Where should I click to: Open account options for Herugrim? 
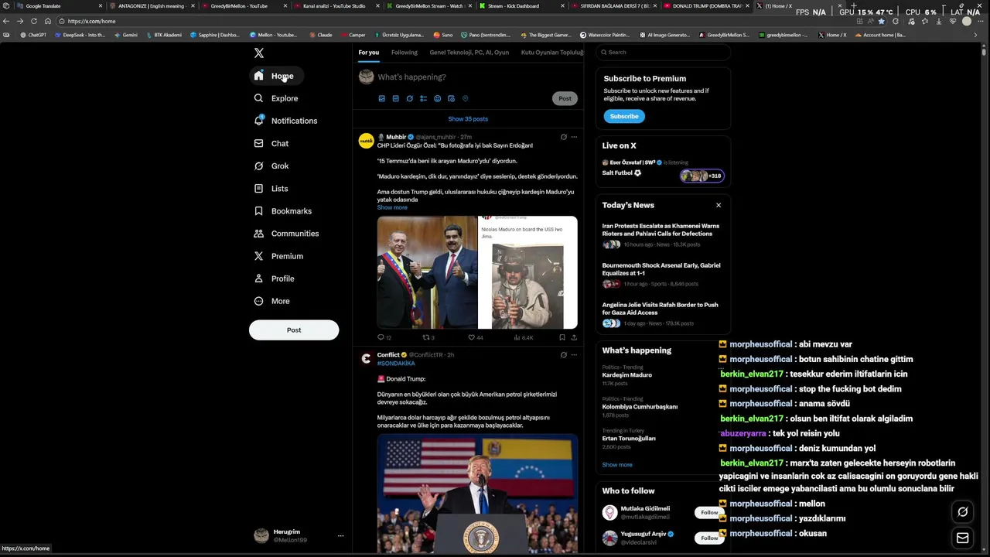(340, 535)
